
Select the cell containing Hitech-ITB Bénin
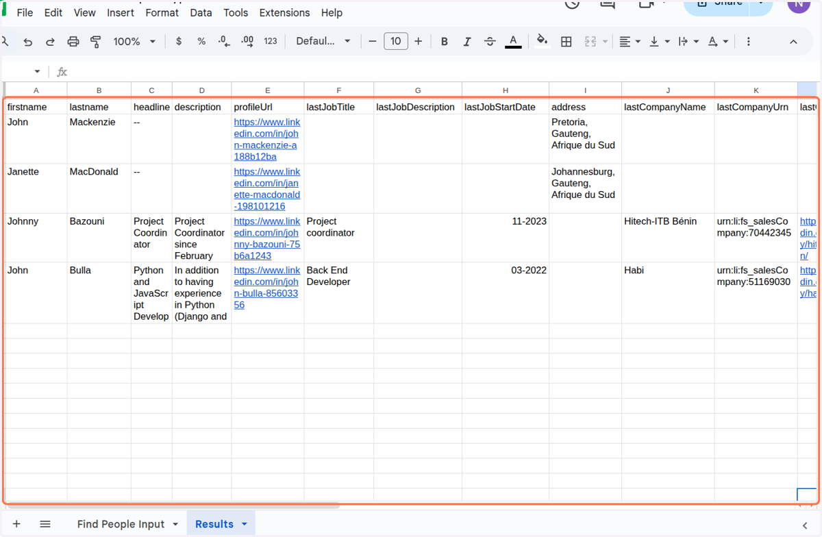click(668, 238)
